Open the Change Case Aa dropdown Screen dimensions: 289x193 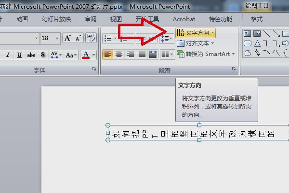pyautogui.click(x=71, y=55)
